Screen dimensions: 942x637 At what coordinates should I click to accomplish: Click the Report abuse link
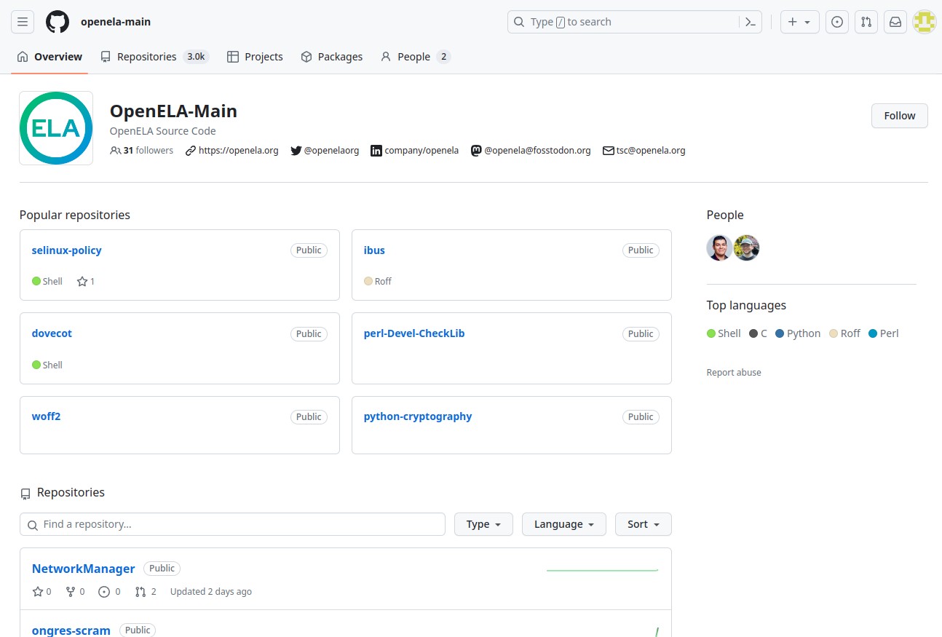point(734,372)
